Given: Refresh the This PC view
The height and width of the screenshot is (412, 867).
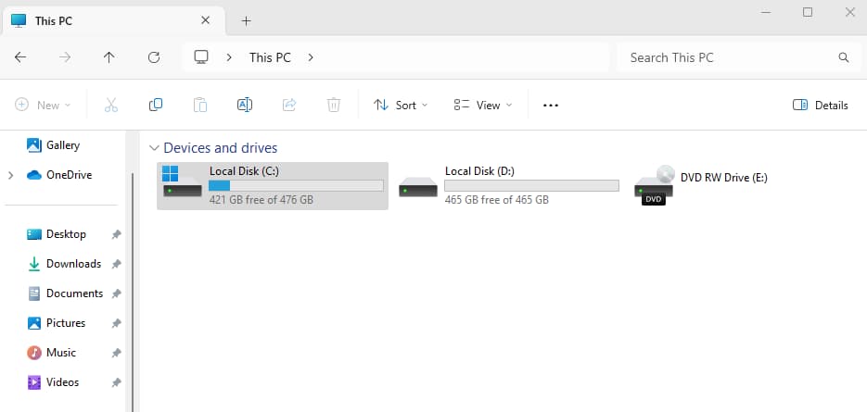Looking at the screenshot, I should click(x=154, y=57).
